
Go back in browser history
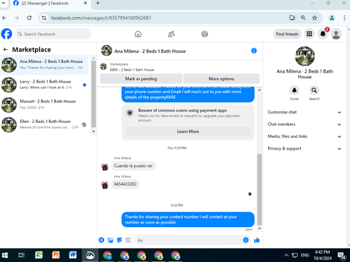point(4,18)
